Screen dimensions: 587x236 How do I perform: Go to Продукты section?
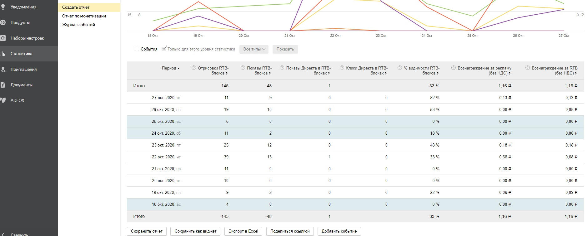(x=20, y=22)
